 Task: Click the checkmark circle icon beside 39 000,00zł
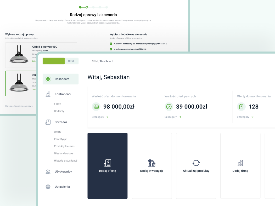(x=169, y=106)
